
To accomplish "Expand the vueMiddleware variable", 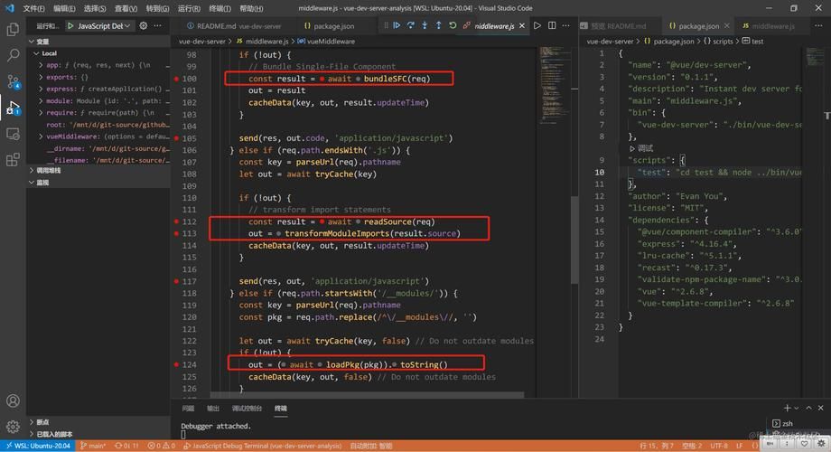I will point(42,137).
